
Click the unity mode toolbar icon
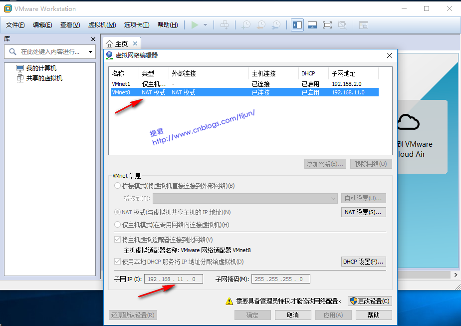tap(342, 25)
